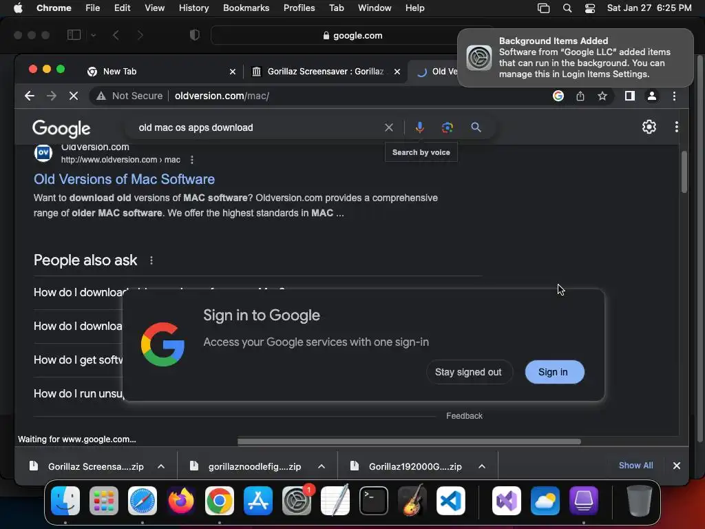Click the horizontal scrollbar thumb
705x529 pixels.
point(409,442)
